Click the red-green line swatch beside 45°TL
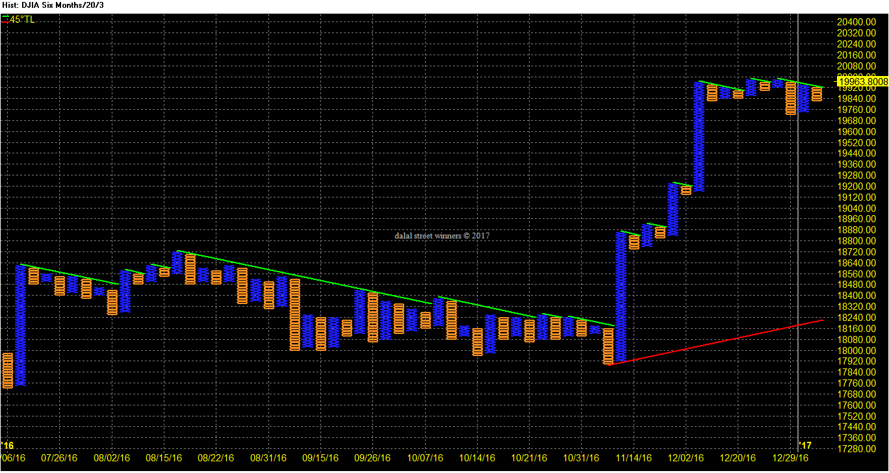Image resolution: width=889 pixels, height=473 pixels. click(5, 20)
